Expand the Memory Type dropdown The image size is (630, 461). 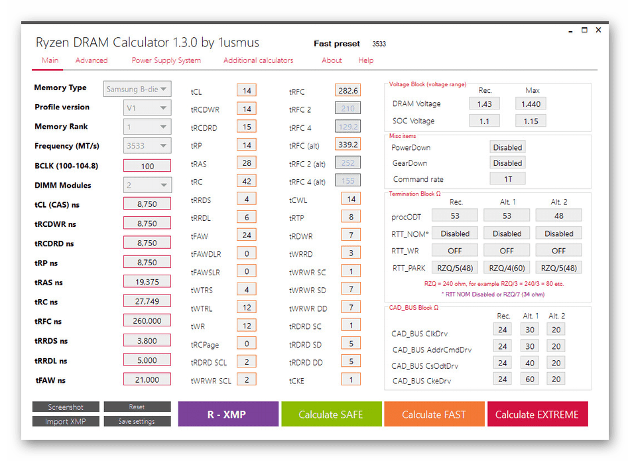[138, 88]
